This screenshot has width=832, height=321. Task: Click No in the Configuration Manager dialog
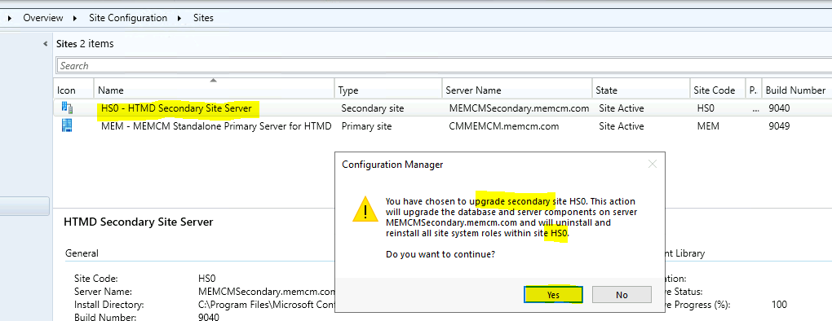622,294
